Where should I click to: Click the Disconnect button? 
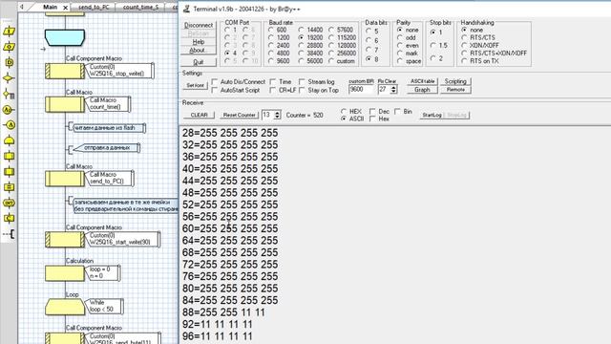[x=199, y=25]
